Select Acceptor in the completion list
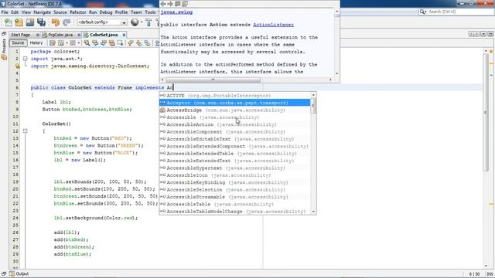Image resolution: width=495 pixels, height=278 pixels. (x=235, y=103)
